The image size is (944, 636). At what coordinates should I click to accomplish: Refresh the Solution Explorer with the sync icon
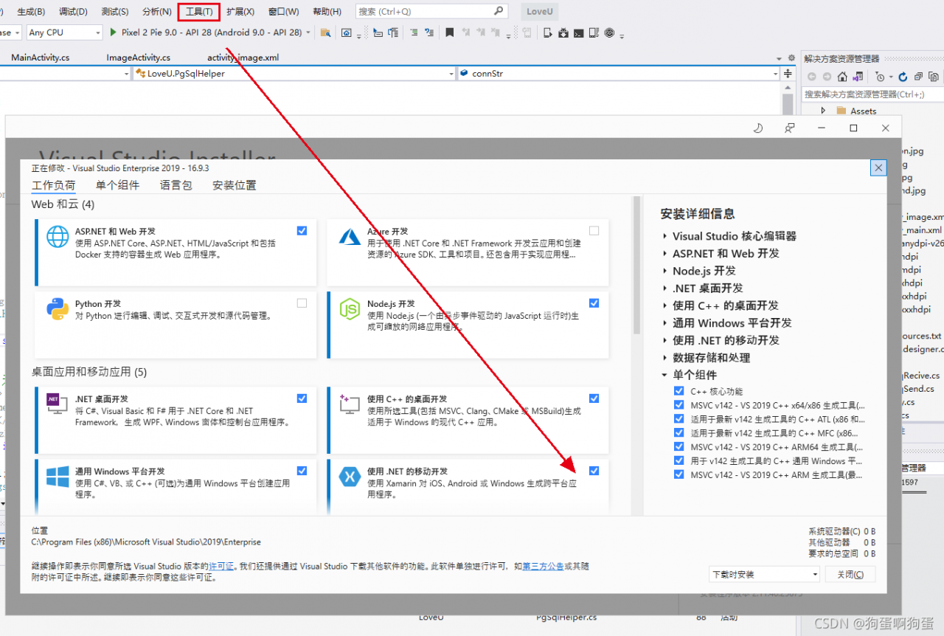click(903, 77)
